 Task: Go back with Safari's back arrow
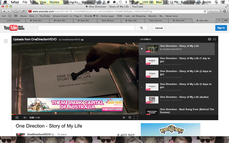pos(4,11)
